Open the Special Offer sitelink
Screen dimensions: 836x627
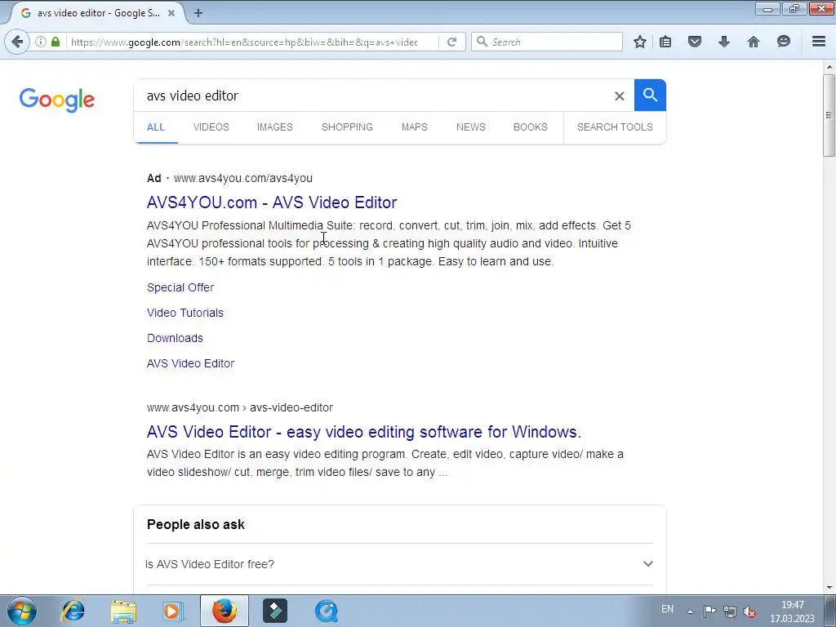pyautogui.click(x=180, y=287)
